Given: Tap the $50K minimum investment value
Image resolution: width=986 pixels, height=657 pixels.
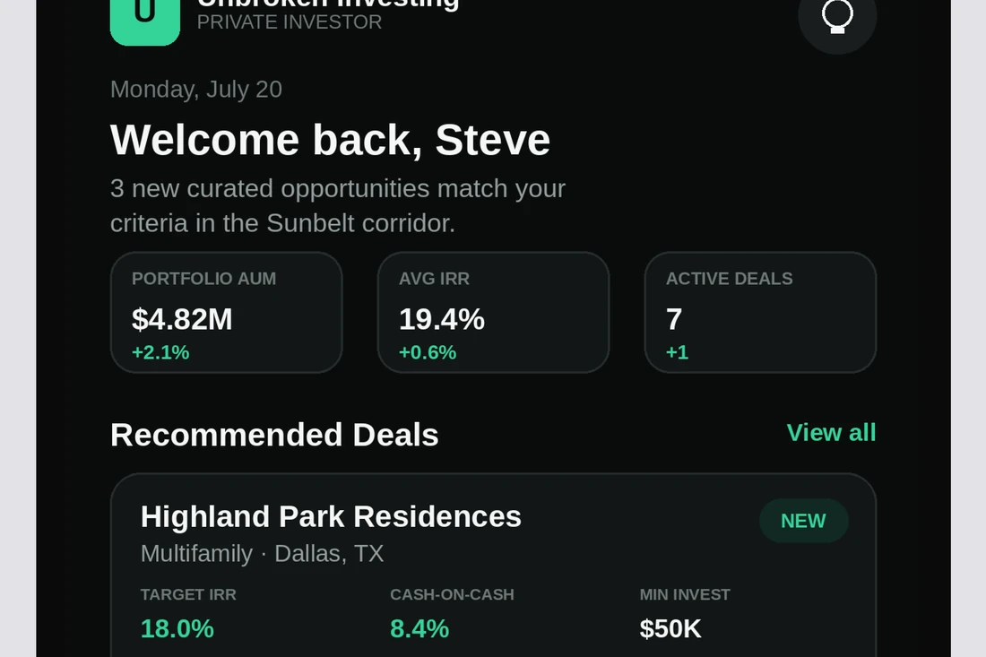Looking at the screenshot, I should click(x=670, y=629).
